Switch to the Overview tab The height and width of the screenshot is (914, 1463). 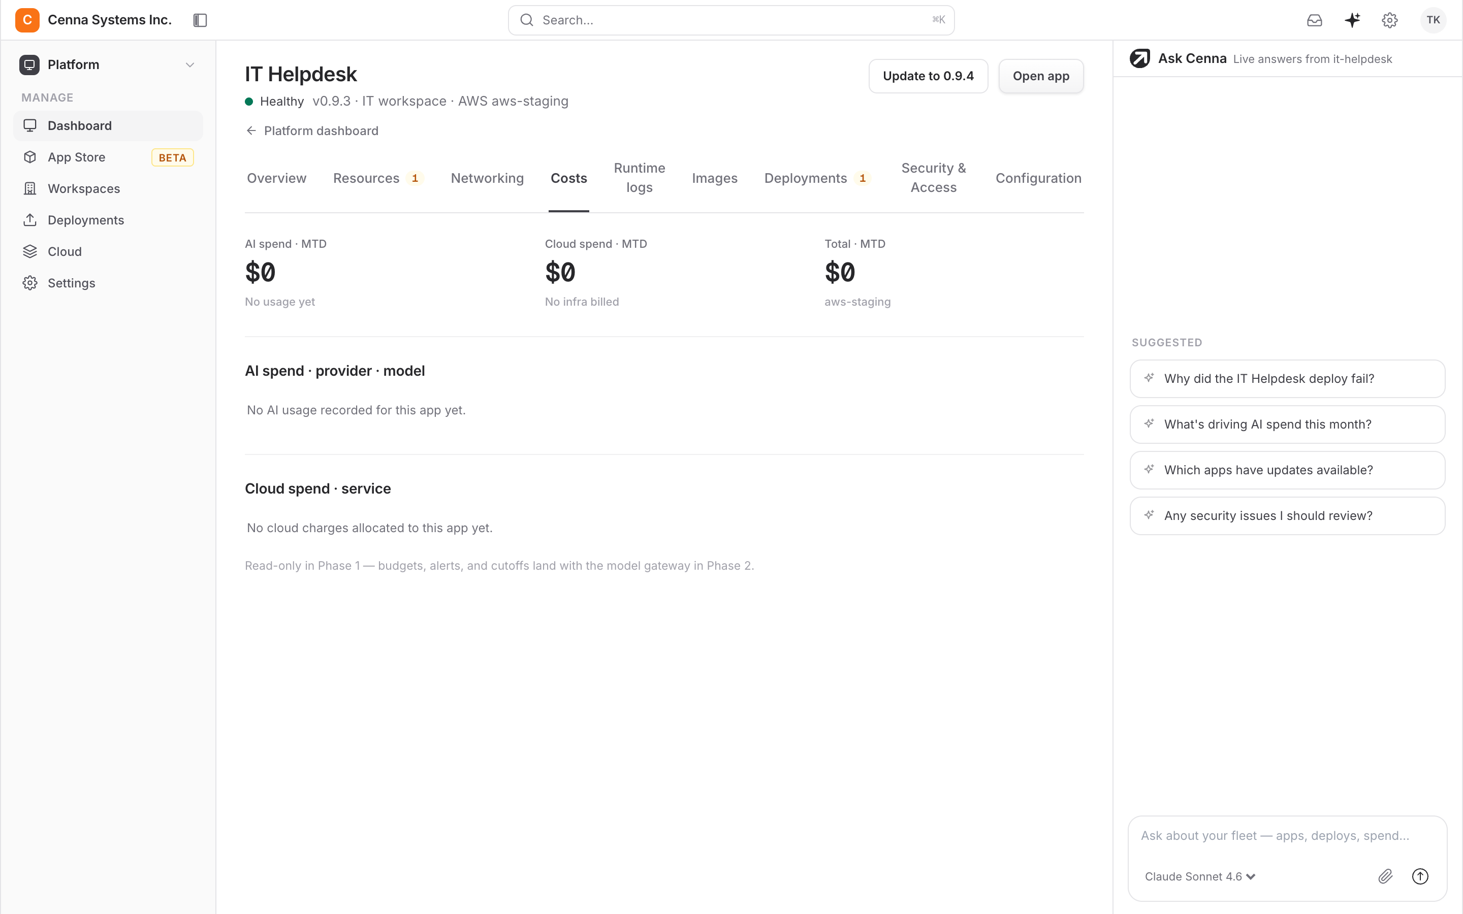pyautogui.click(x=277, y=178)
